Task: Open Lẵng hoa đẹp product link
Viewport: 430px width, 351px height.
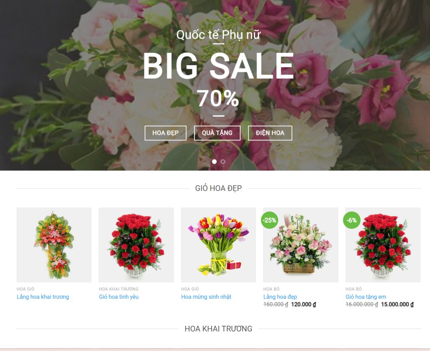Action: click(280, 297)
